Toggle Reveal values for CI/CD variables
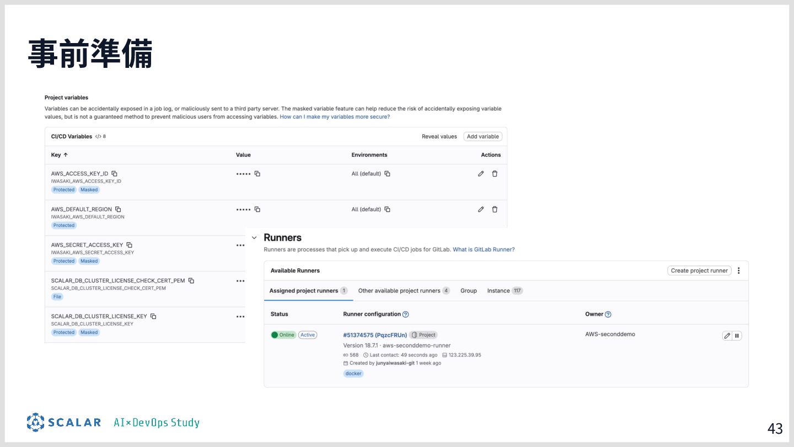 pyautogui.click(x=439, y=137)
